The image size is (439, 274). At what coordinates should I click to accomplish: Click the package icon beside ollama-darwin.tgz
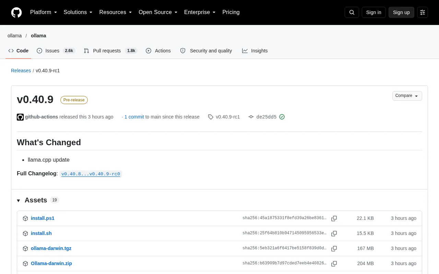25,249
